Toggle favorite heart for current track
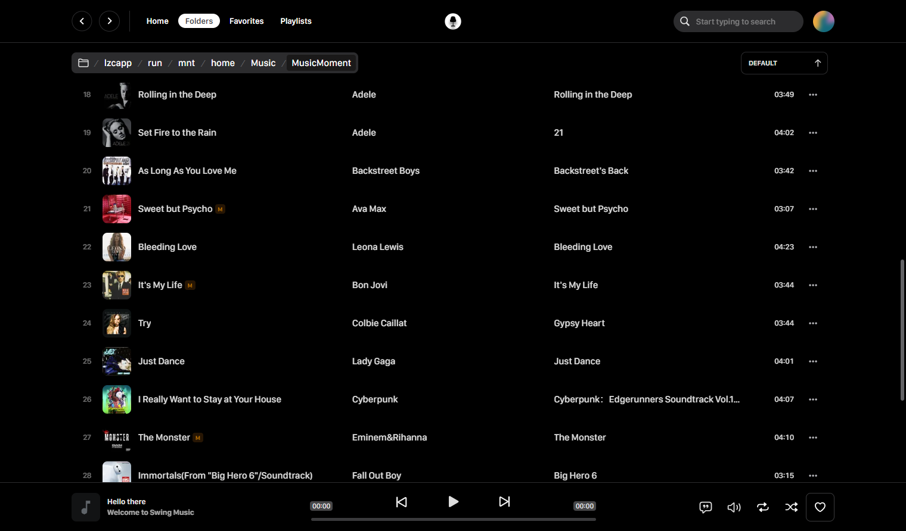Screen dimensions: 906x531 click(x=820, y=507)
